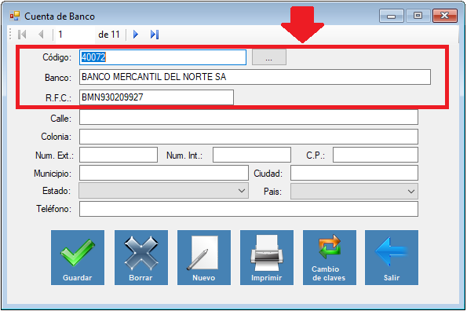Click the R.F.C. input field

[x=156, y=97]
